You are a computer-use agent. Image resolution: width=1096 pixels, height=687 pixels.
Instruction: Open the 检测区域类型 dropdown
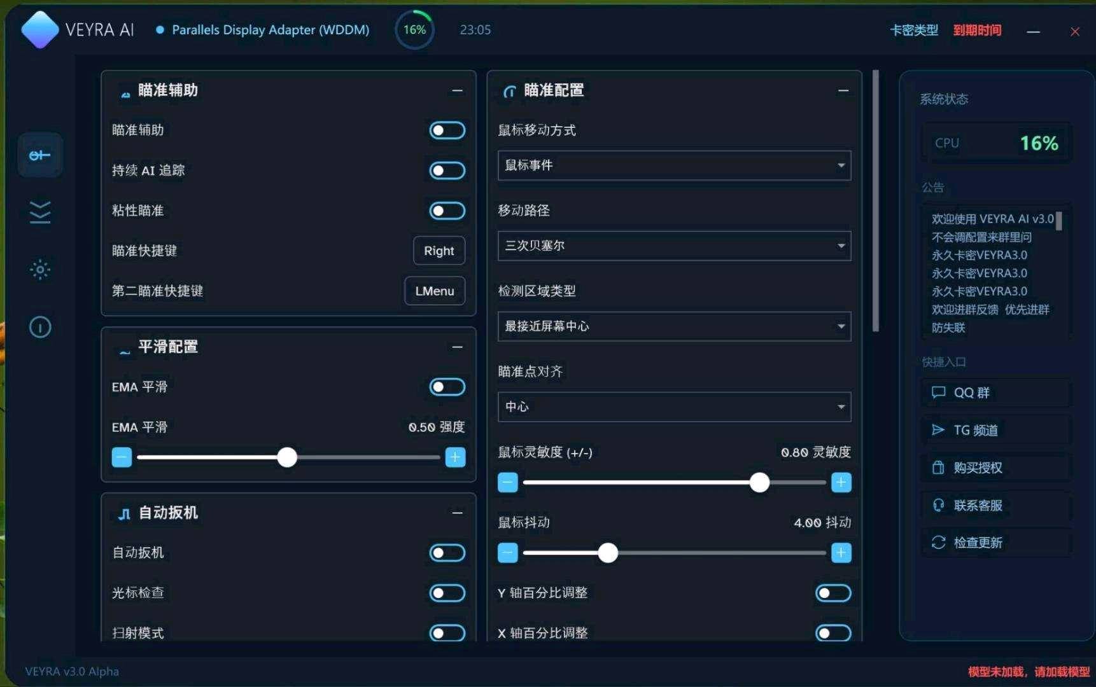pyautogui.click(x=674, y=326)
